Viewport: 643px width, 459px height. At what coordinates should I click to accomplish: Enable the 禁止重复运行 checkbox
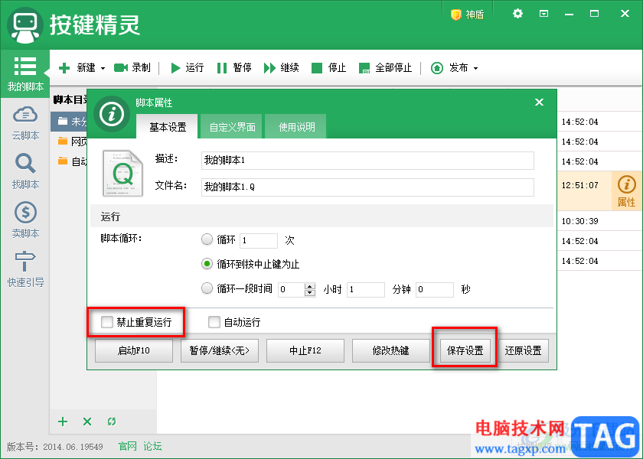tap(106, 322)
